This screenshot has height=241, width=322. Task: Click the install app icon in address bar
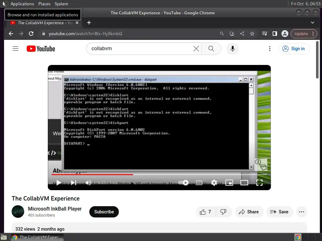pyautogui.click(x=232, y=34)
